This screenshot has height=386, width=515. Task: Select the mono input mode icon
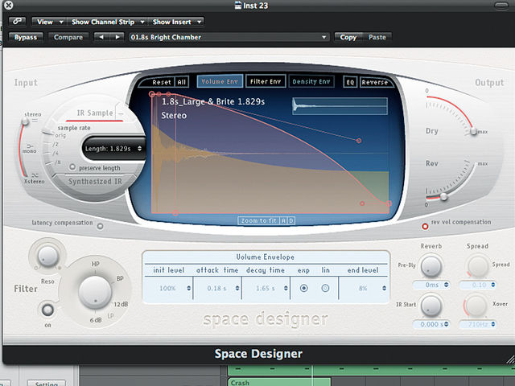click(x=30, y=146)
